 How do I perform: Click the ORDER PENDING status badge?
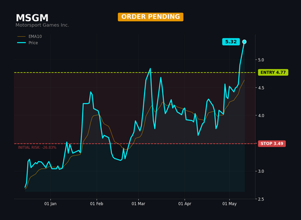click(150, 17)
